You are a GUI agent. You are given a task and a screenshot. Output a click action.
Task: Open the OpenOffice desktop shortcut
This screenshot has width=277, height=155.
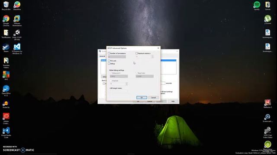tap(6, 90)
